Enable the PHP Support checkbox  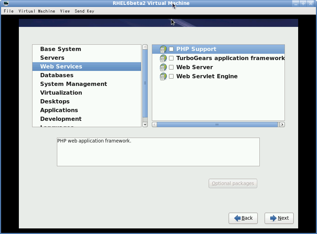pyautogui.click(x=171, y=49)
